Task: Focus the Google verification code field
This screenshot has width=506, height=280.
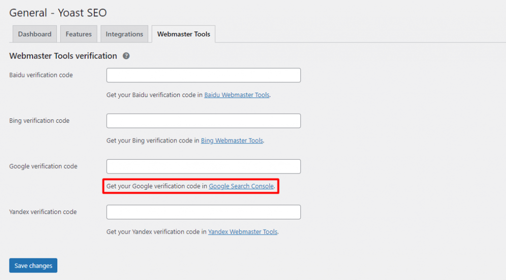Action: (204, 167)
